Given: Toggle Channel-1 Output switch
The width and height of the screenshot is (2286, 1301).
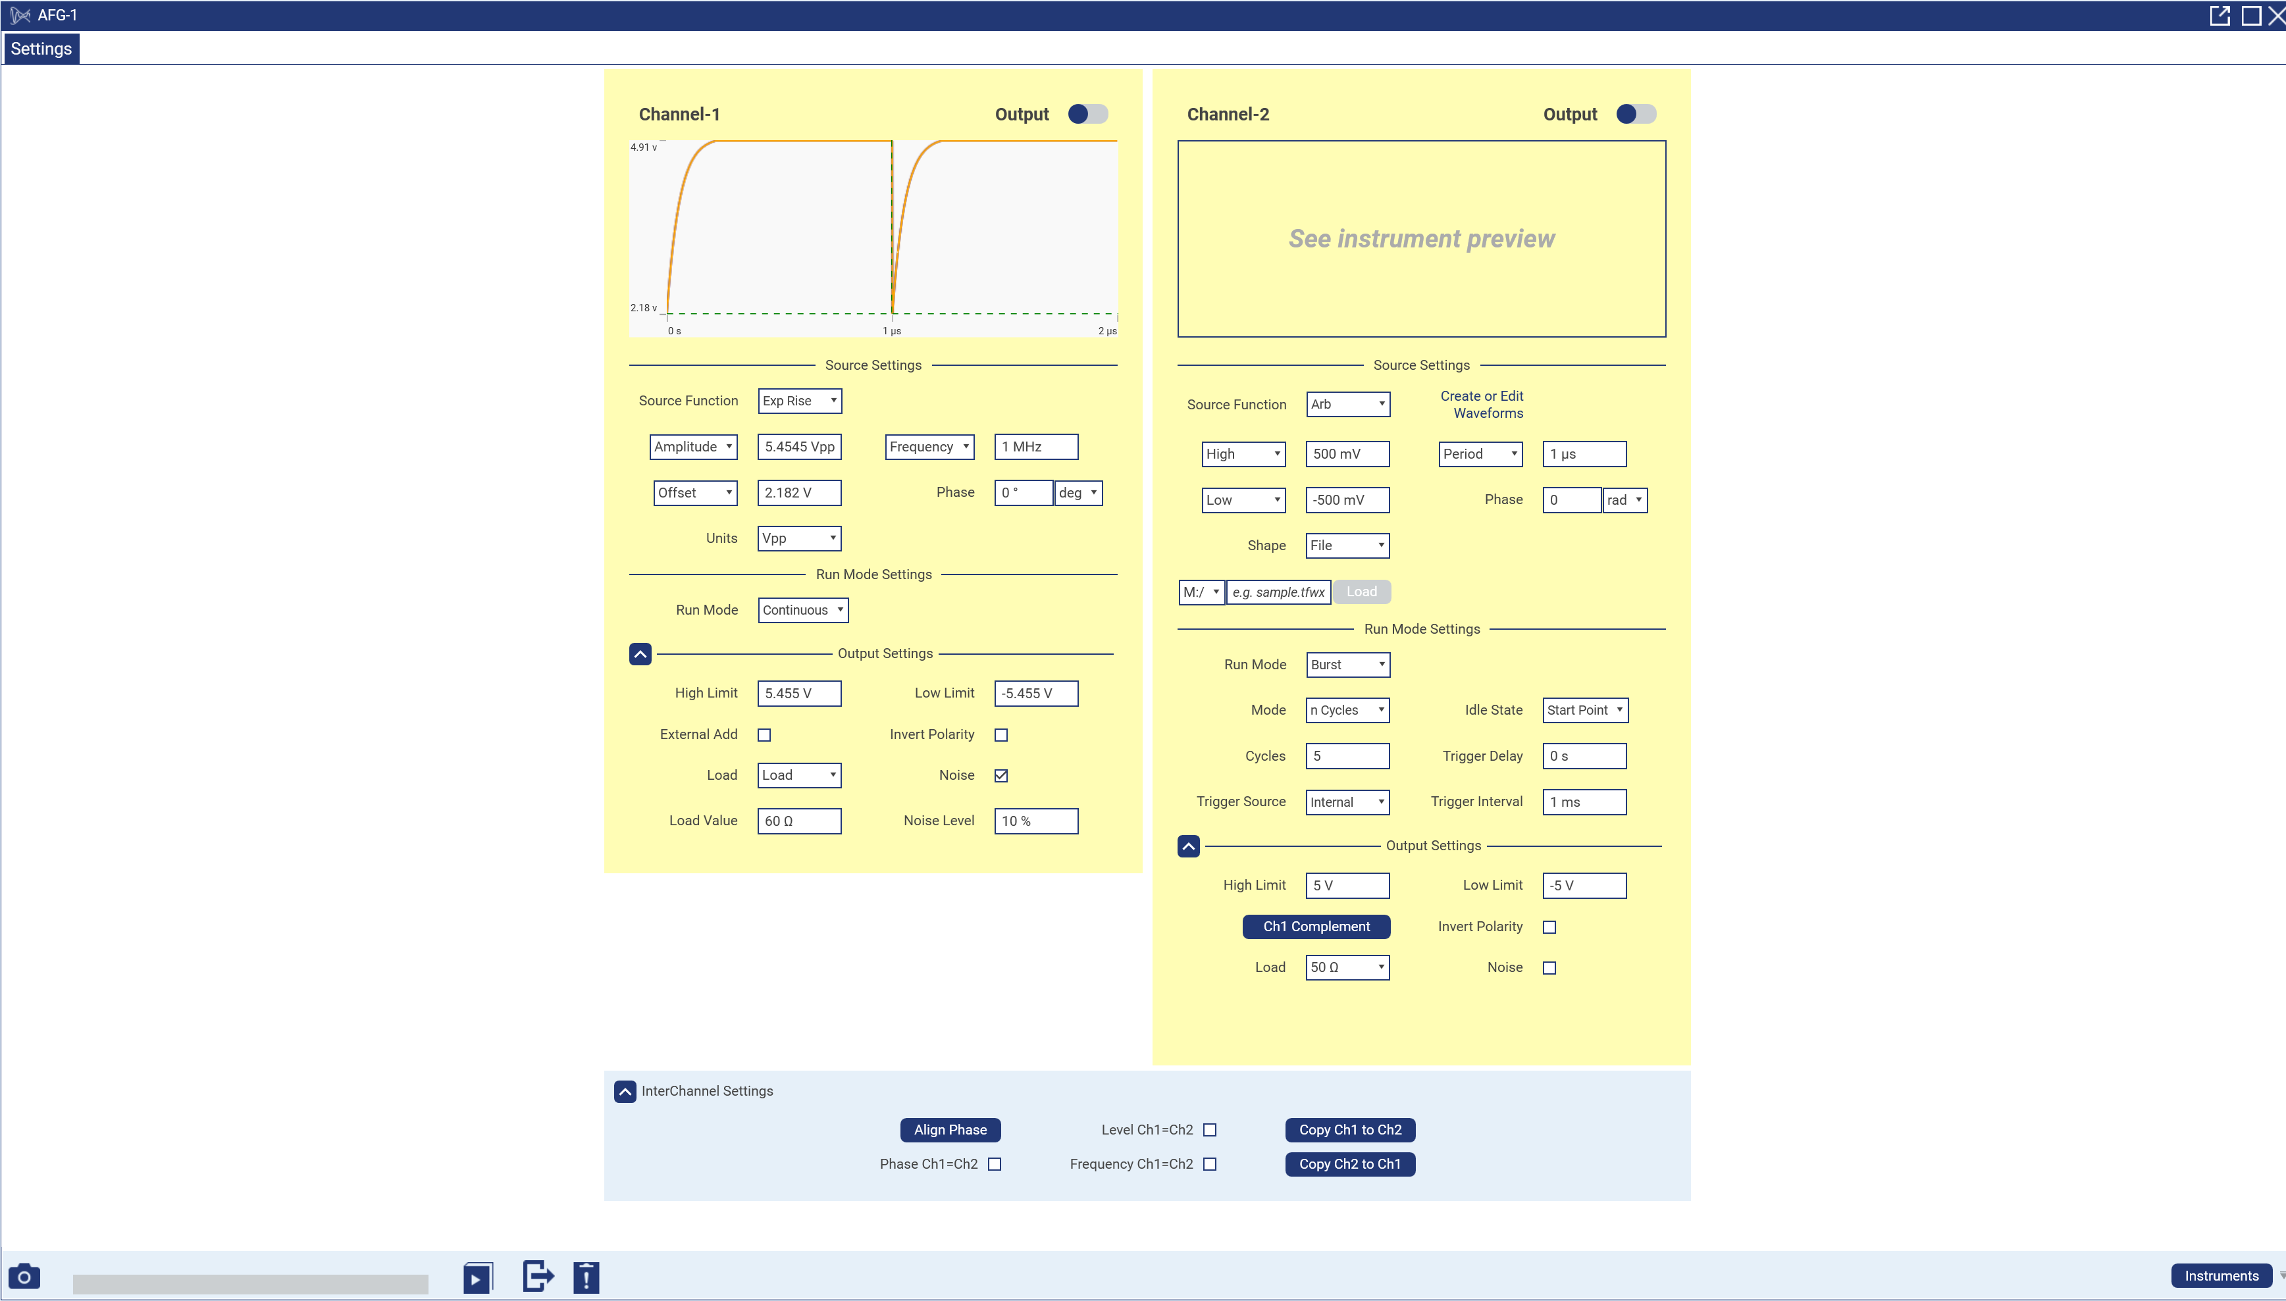Looking at the screenshot, I should [x=1087, y=115].
